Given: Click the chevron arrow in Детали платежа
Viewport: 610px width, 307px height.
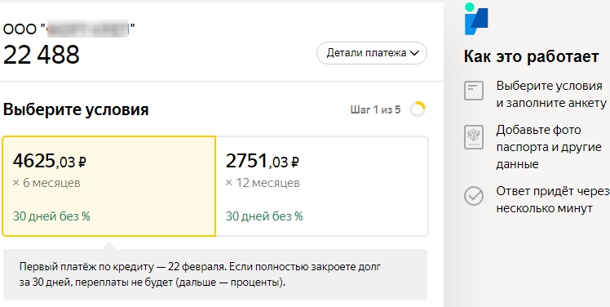Looking at the screenshot, I should [414, 53].
